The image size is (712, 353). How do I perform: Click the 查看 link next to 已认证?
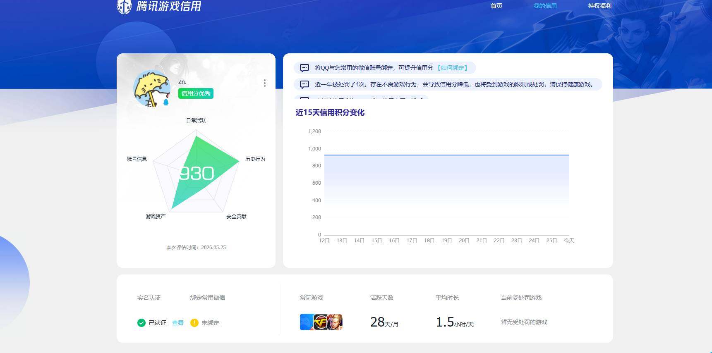[x=178, y=323]
